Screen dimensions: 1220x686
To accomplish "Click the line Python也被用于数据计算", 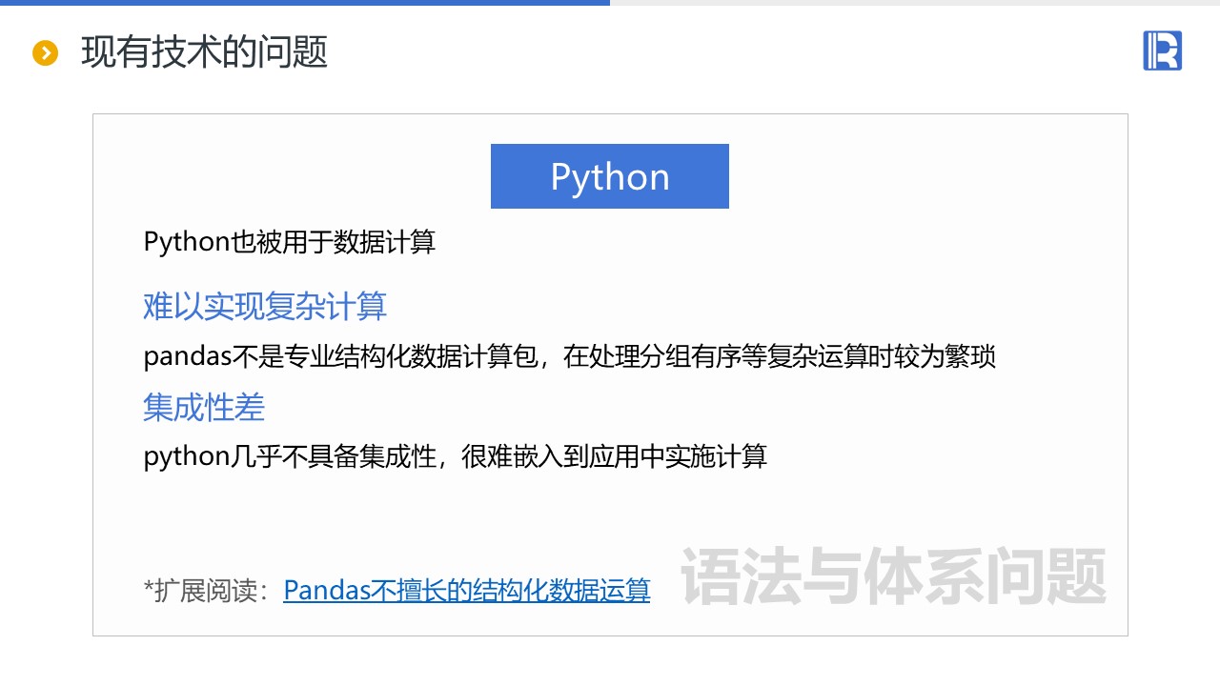I will [289, 242].
